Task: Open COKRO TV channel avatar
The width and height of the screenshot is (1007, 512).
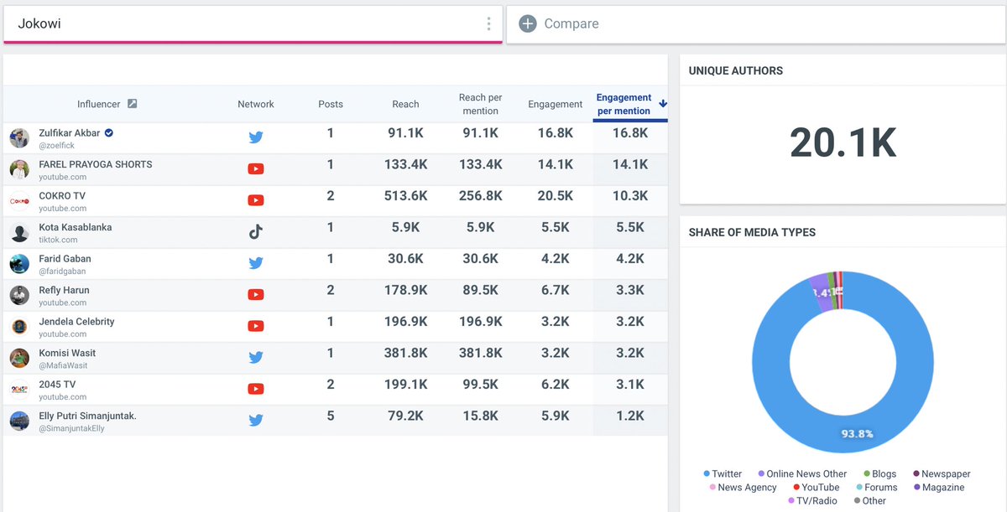Action: (x=19, y=201)
